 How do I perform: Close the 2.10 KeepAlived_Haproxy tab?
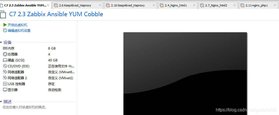pyautogui.click(x=154, y=5)
